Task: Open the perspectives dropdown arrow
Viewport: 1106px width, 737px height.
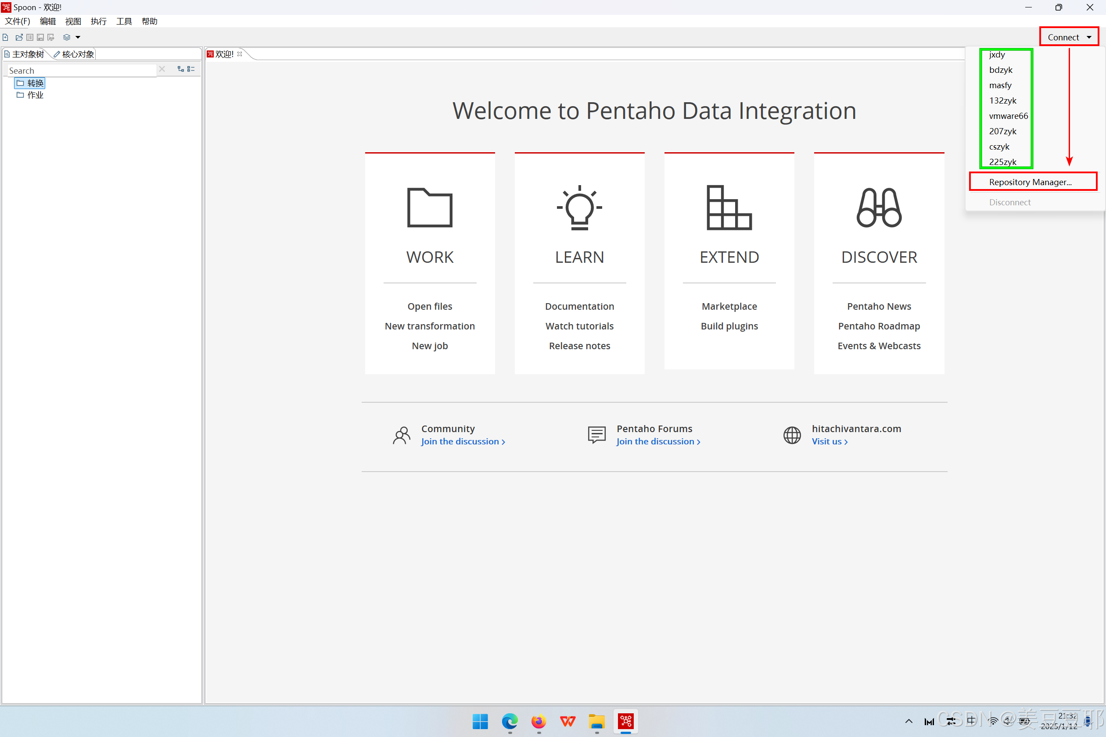Action: click(x=78, y=37)
